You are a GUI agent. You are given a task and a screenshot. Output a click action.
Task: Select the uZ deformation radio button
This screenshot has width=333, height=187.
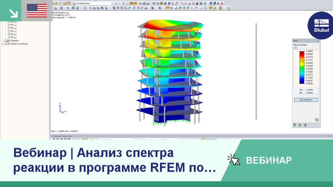coord(9,28)
